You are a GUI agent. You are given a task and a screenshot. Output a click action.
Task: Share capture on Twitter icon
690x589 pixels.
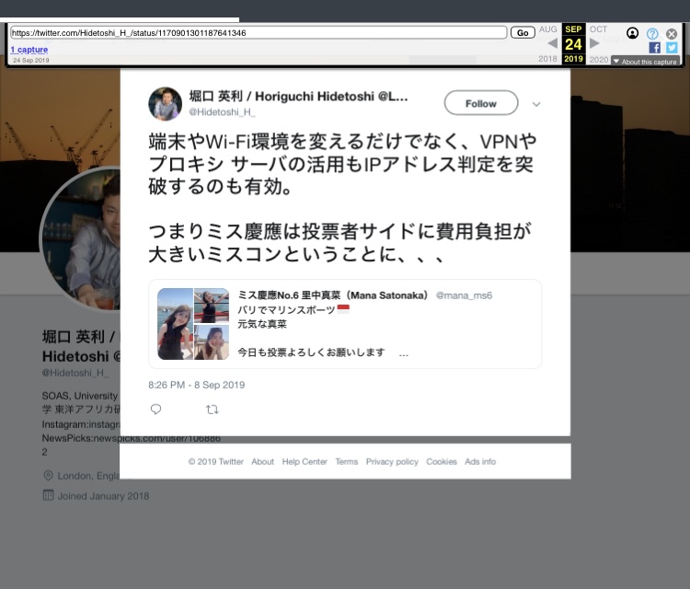point(672,48)
